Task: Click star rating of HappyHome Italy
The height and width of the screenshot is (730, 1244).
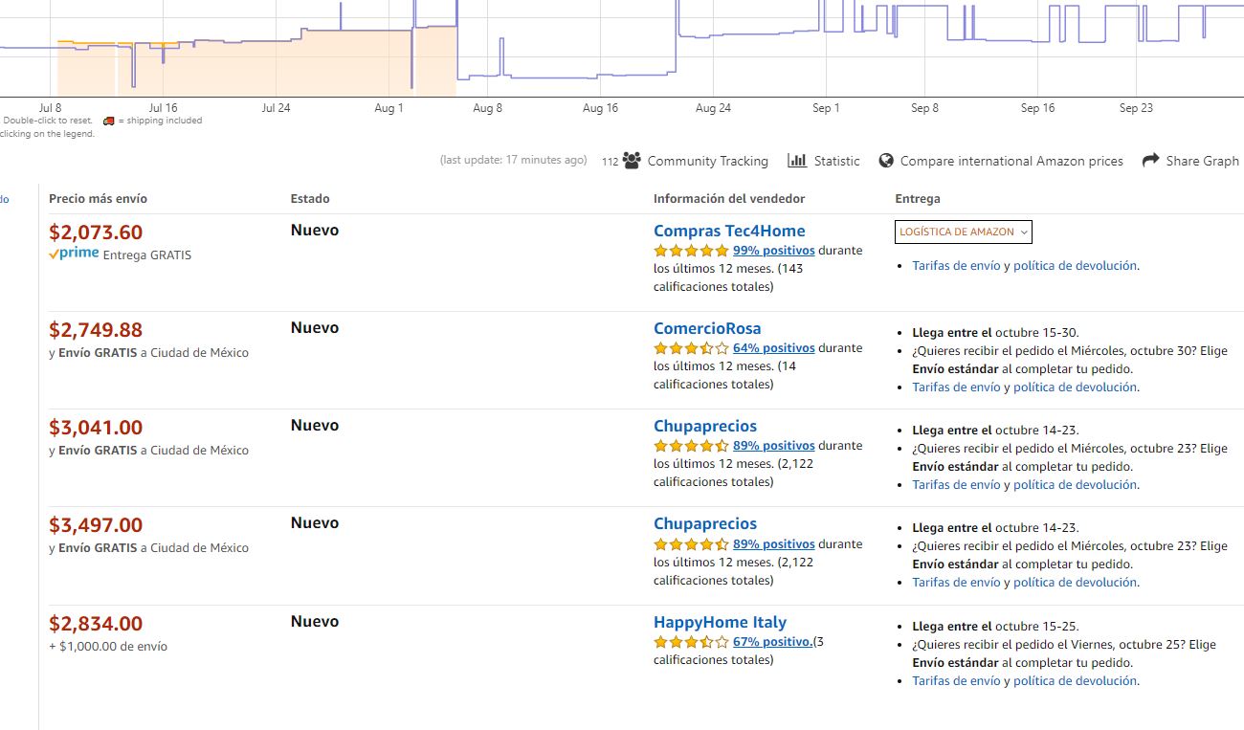Action: 691,642
